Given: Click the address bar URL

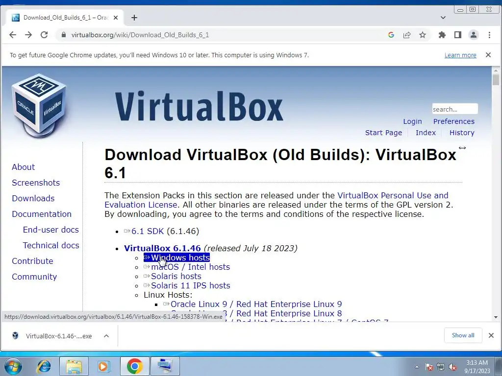Looking at the screenshot, I should (x=140, y=35).
